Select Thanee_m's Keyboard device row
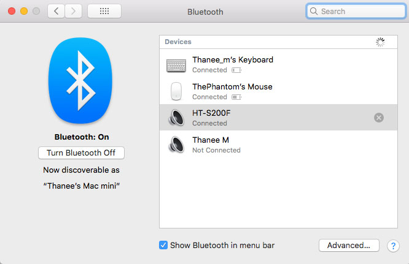The width and height of the screenshot is (409, 264). pos(276,64)
